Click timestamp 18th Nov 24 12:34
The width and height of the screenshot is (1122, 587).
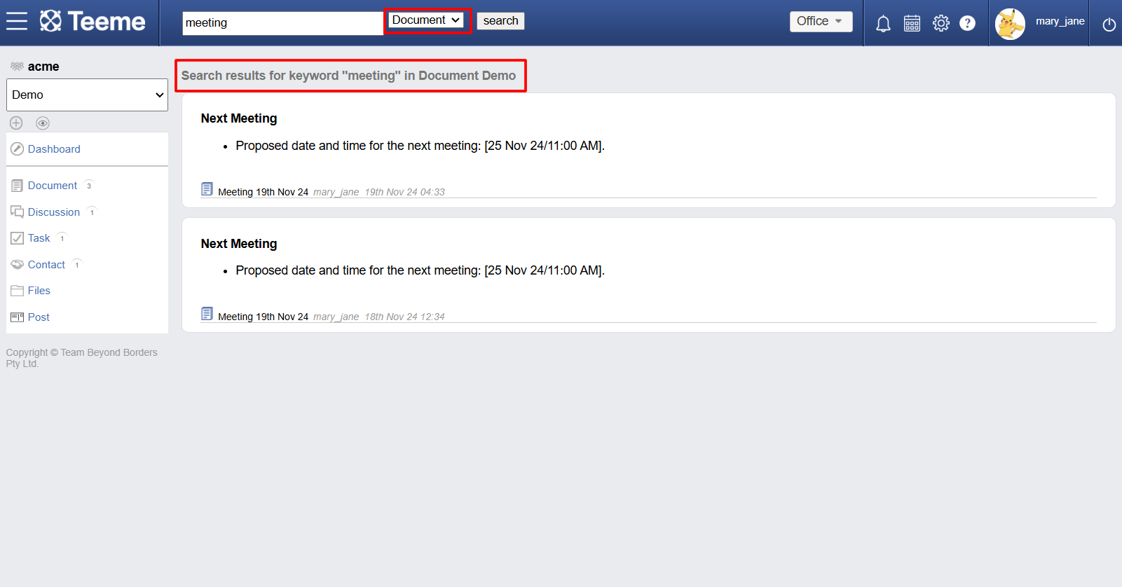pyautogui.click(x=404, y=317)
